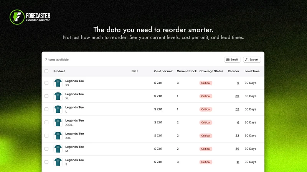Screen dimensions: 307x172
Task: Check the Legends Tee XXL row checkbox
Action: [46, 136]
